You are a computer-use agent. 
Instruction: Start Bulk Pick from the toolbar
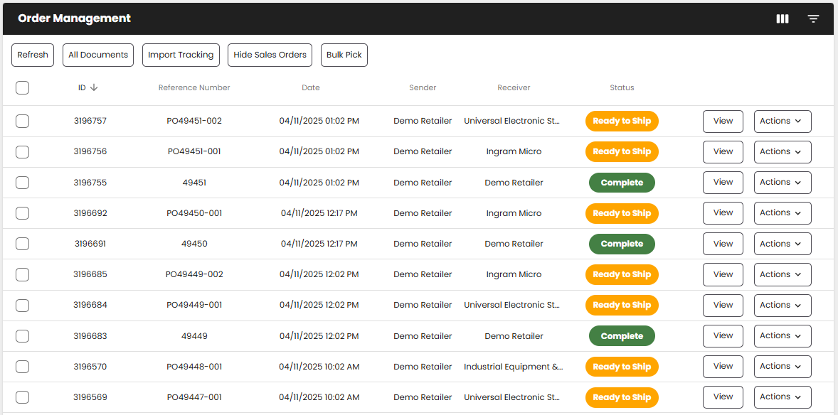(344, 55)
